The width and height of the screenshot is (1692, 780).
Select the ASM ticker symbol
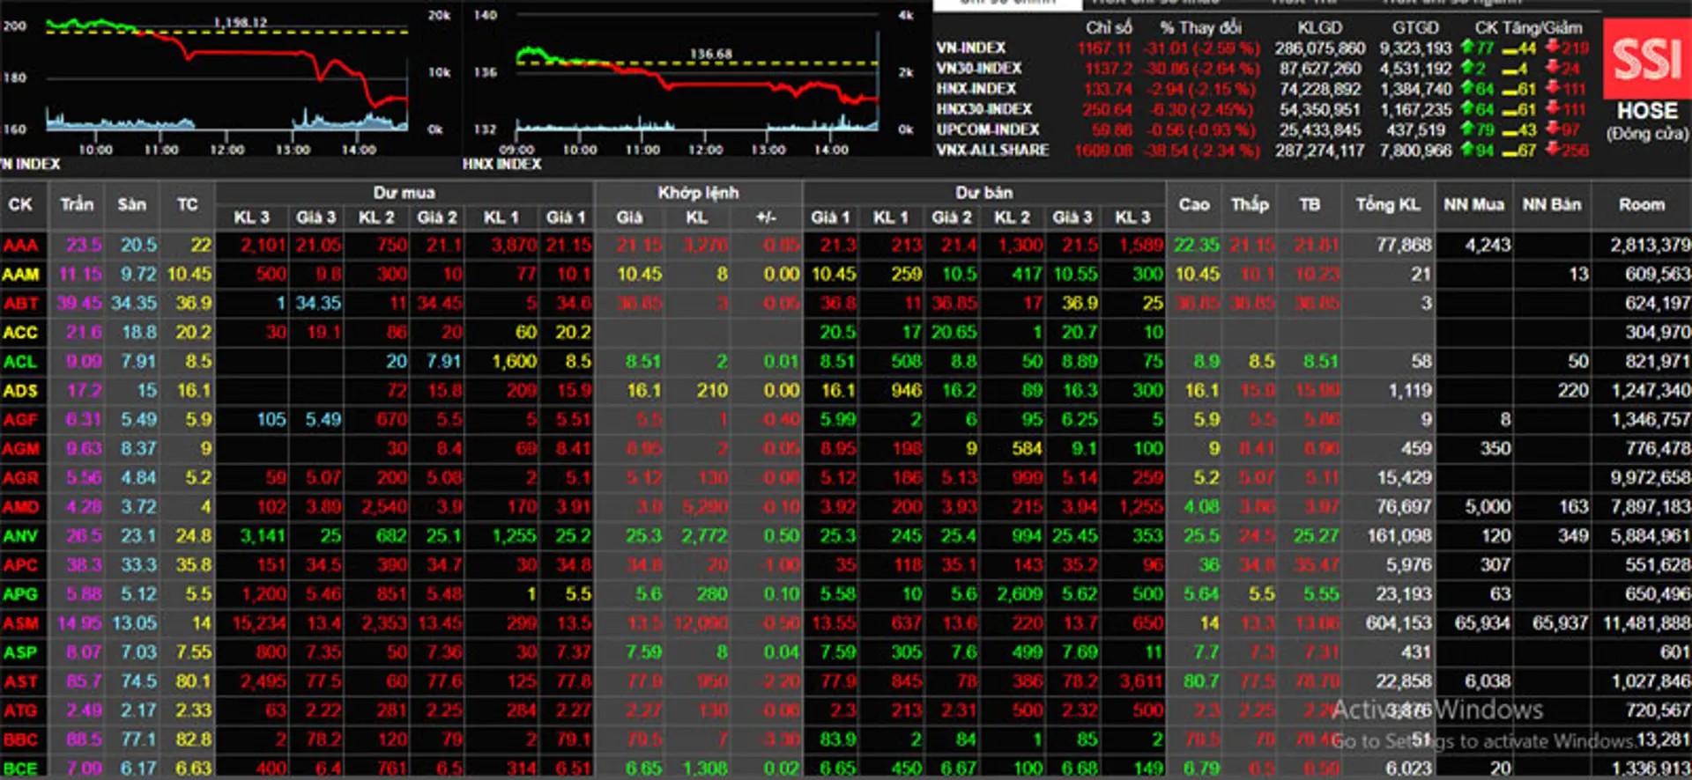(x=21, y=622)
